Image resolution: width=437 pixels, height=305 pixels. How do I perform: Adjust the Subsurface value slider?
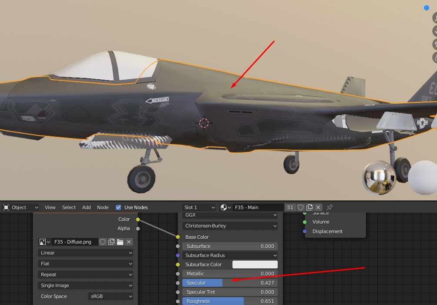(230, 246)
